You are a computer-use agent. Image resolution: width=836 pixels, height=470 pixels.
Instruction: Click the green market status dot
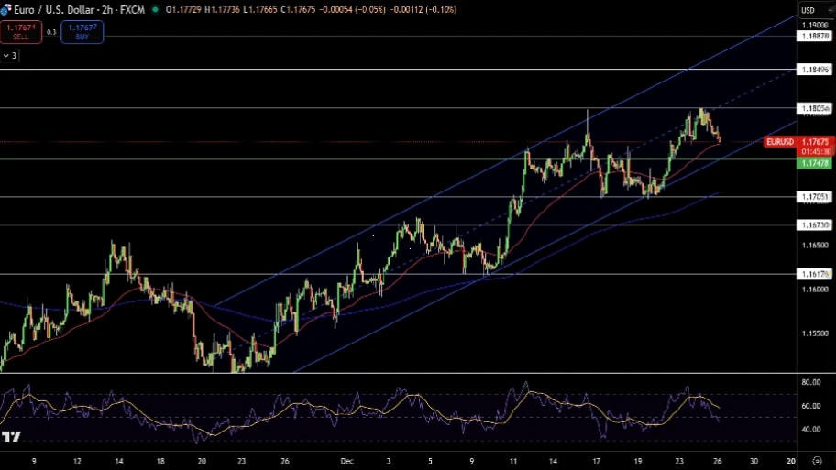pos(155,9)
